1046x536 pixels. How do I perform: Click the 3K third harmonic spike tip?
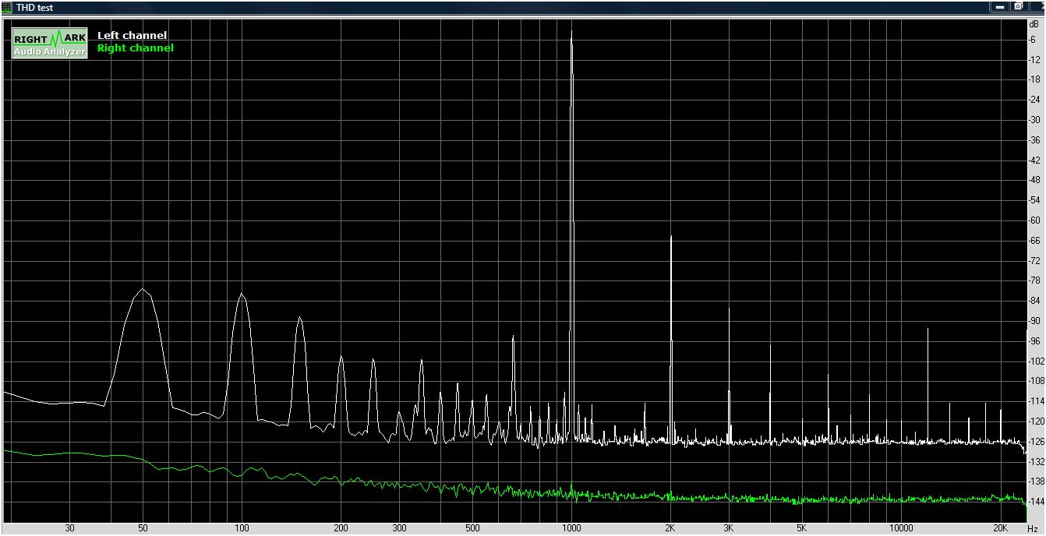tap(729, 308)
